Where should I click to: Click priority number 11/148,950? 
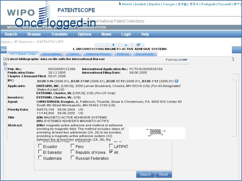click(x=45, y=113)
